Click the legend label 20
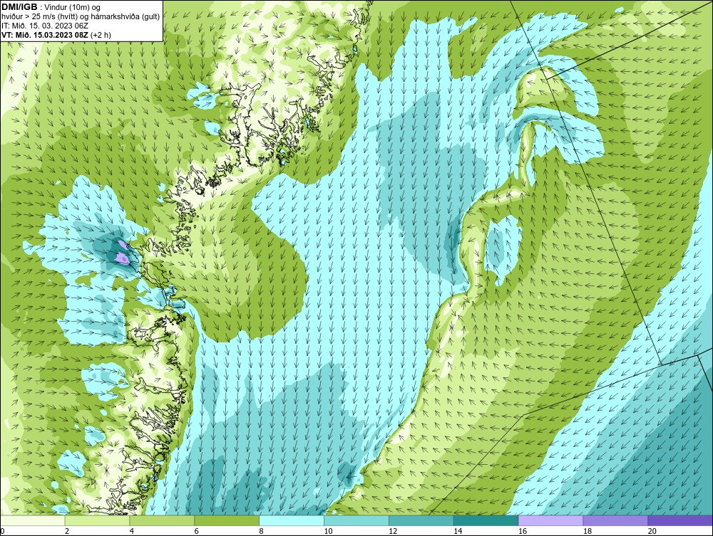Image resolution: width=713 pixels, height=536 pixels. (x=652, y=531)
